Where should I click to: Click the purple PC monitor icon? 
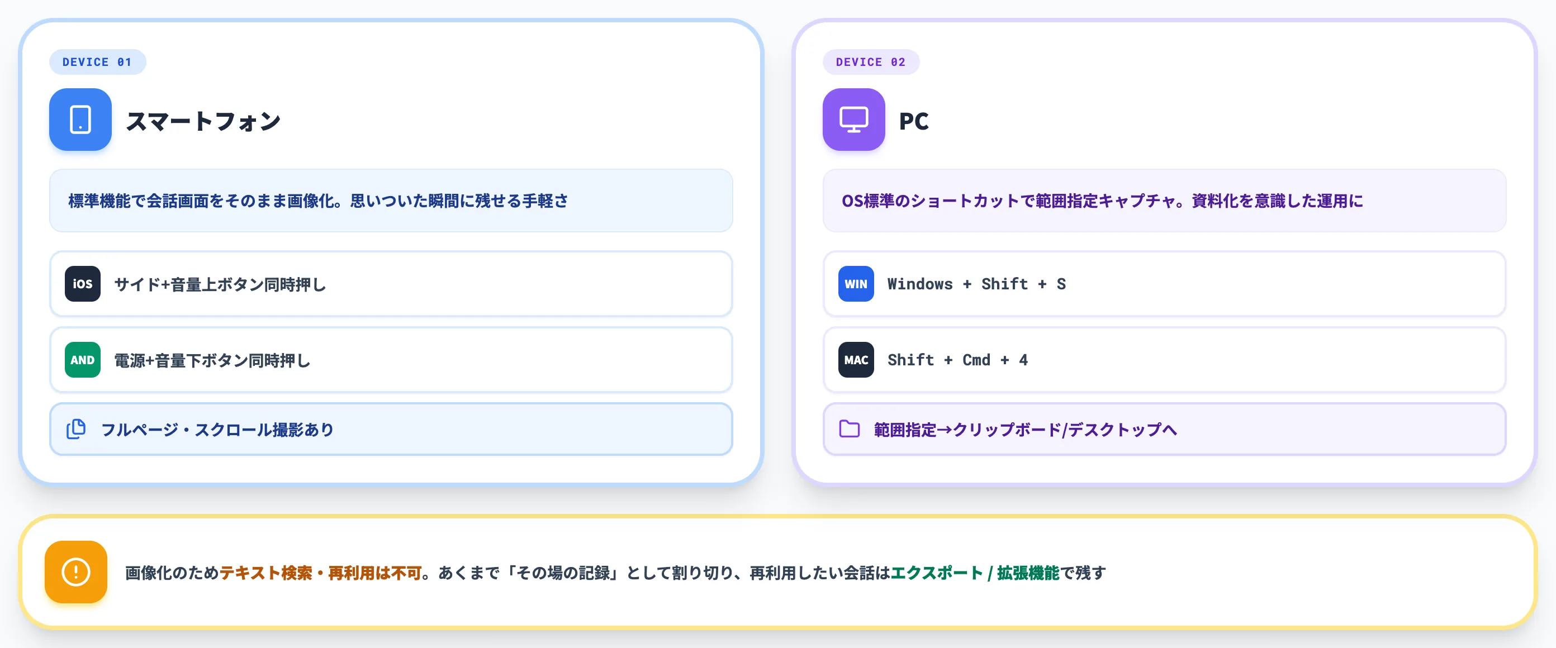(853, 120)
